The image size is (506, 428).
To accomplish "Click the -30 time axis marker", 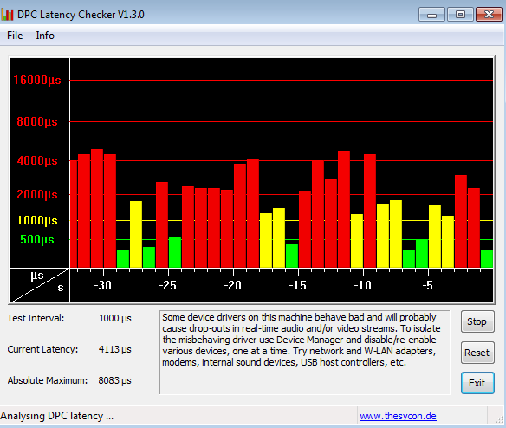I will tap(102, 285).
